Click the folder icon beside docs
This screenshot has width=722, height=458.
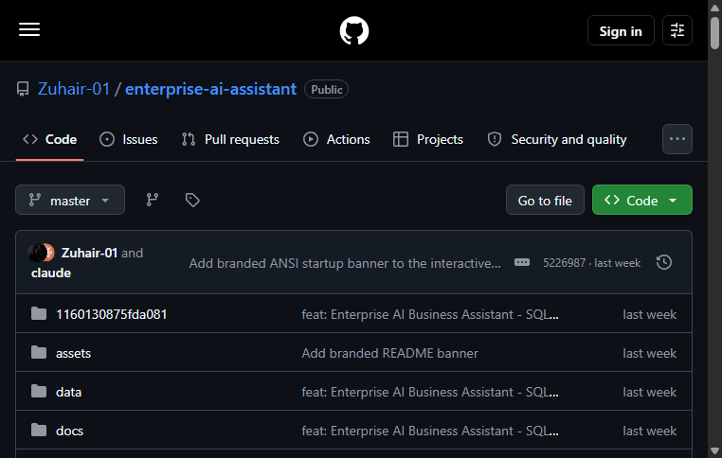point(39,430)
